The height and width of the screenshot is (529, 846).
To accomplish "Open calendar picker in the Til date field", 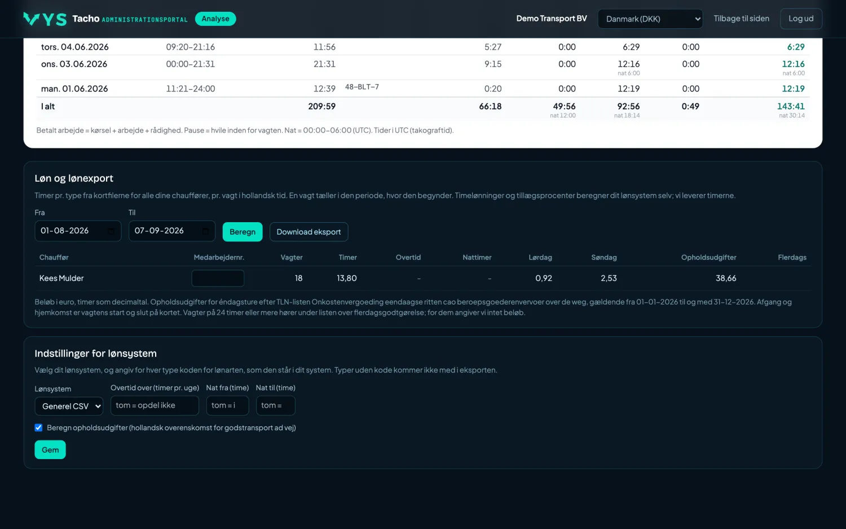I will [205, 231].
